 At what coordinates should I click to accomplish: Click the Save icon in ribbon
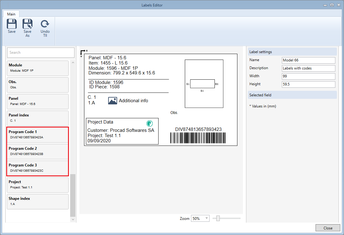[x=12, y=24]
